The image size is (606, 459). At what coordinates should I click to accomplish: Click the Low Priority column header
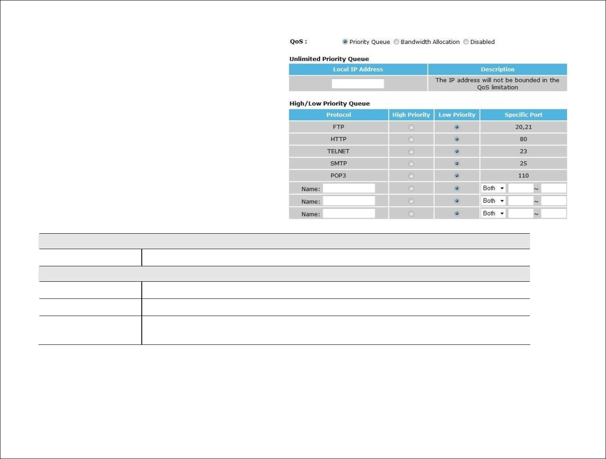tap(457, 115)
